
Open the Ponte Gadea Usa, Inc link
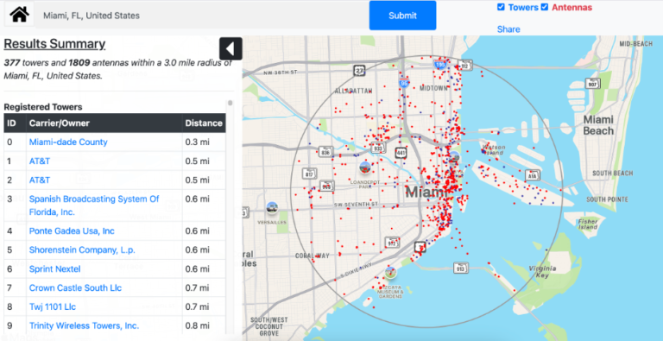[x=72, y=231]
